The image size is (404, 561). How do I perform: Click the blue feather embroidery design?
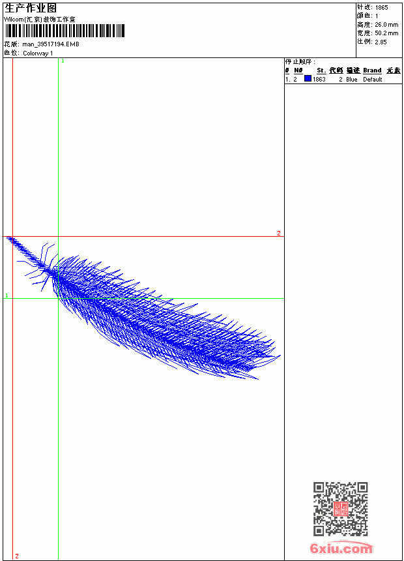tap(144, 308)
